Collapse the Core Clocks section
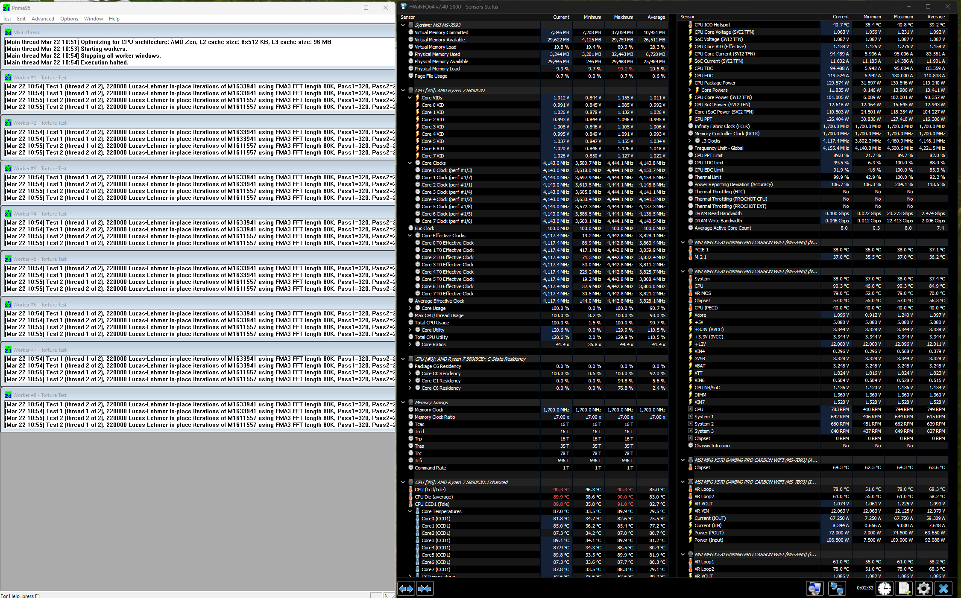The width and height of the screenshot is (961, 598). (410, 163)
